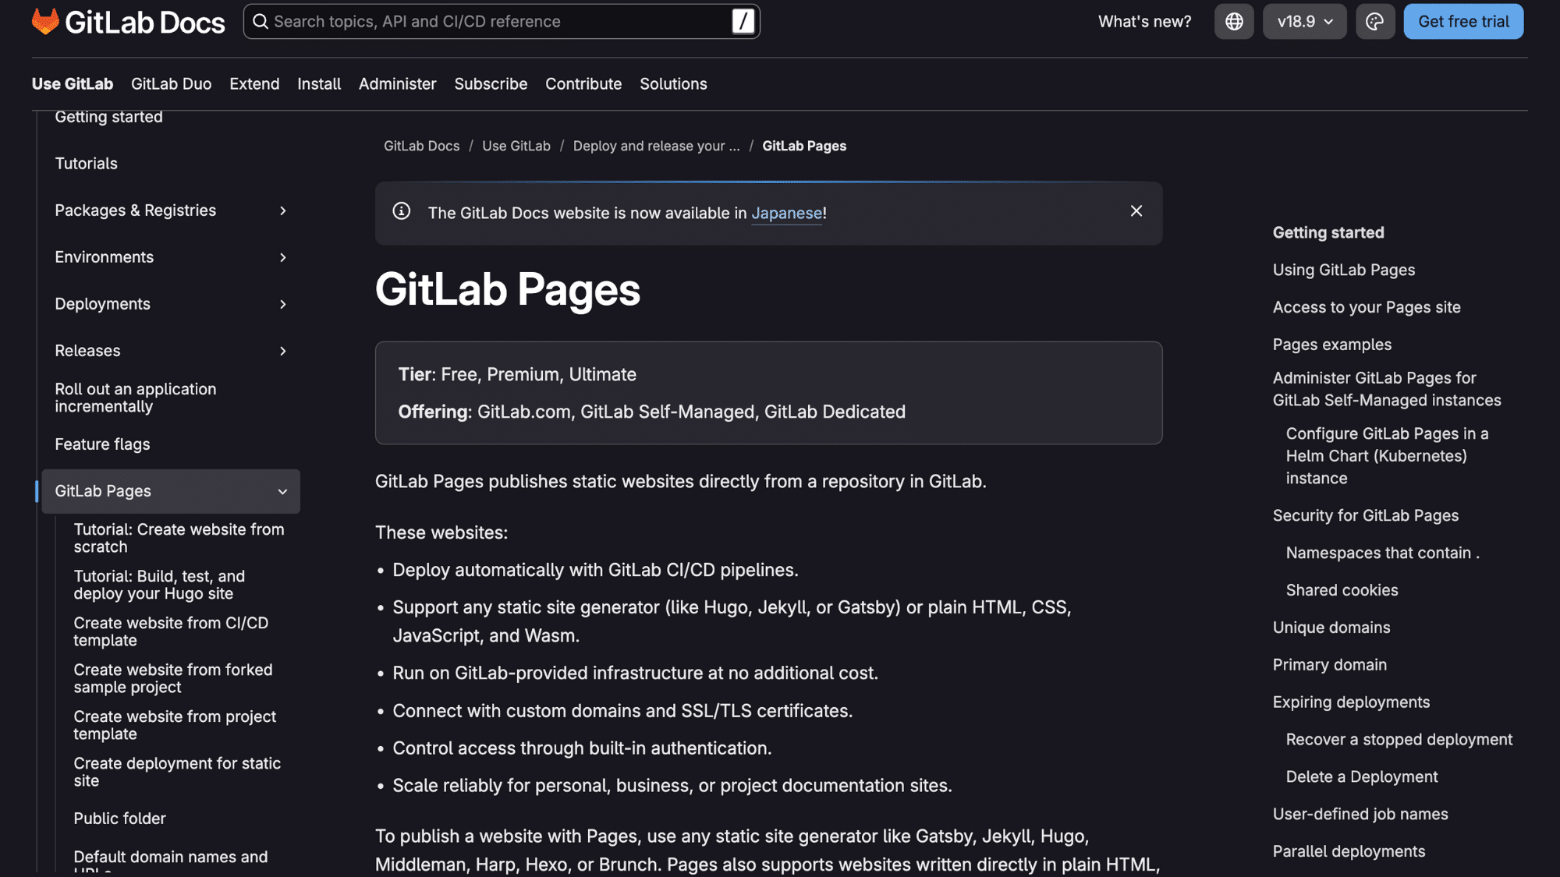The image size is (1560, 877).
Task: Click the What's new? link
Action: pos(1143,21)
